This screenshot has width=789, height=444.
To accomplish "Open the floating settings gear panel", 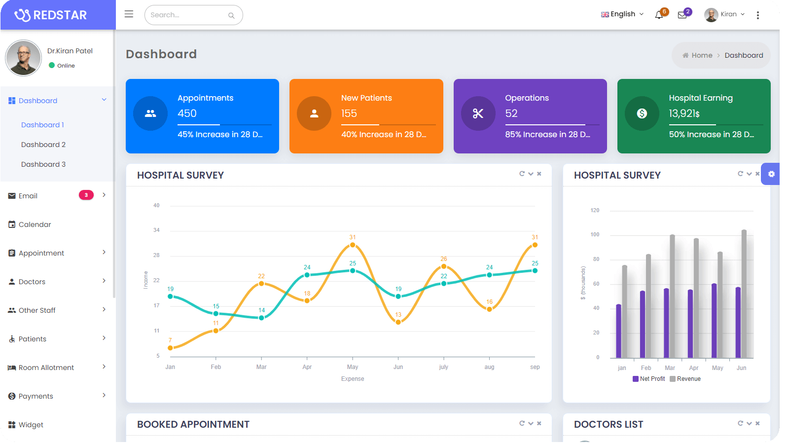I will (x=771, y=174).
